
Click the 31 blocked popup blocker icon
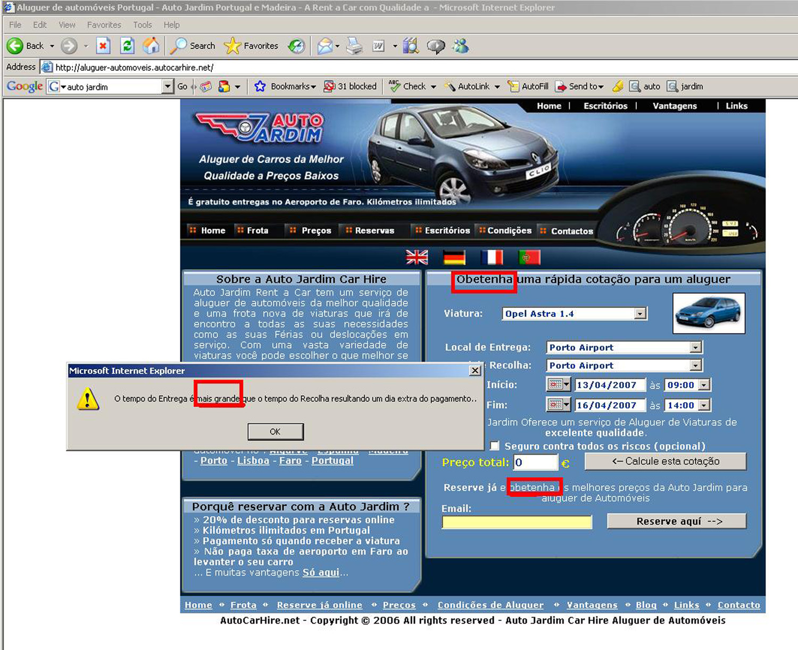[329, 86]
